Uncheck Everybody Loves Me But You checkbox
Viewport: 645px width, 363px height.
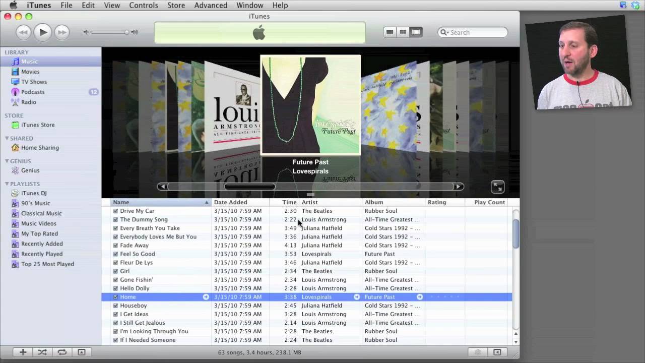[x=115, y=236]
